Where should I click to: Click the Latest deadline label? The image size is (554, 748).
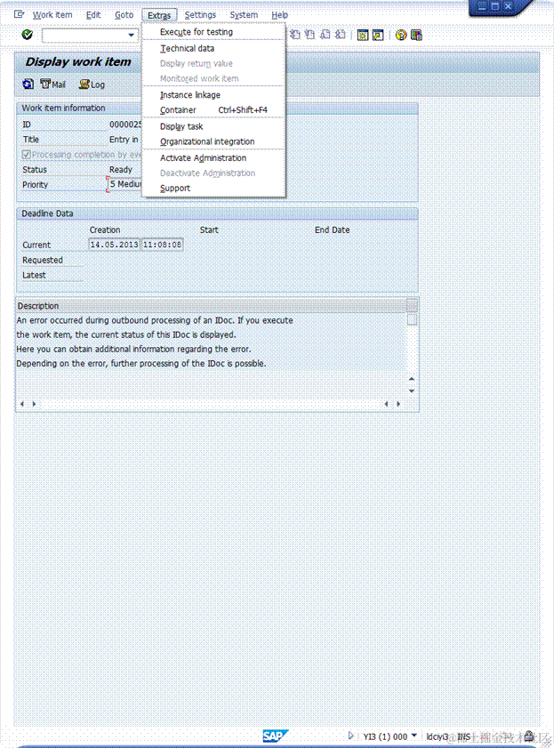coord(34,275)
